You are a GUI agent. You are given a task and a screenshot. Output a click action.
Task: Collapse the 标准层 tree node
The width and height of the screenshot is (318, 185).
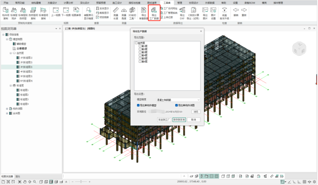tap(11, 86)
